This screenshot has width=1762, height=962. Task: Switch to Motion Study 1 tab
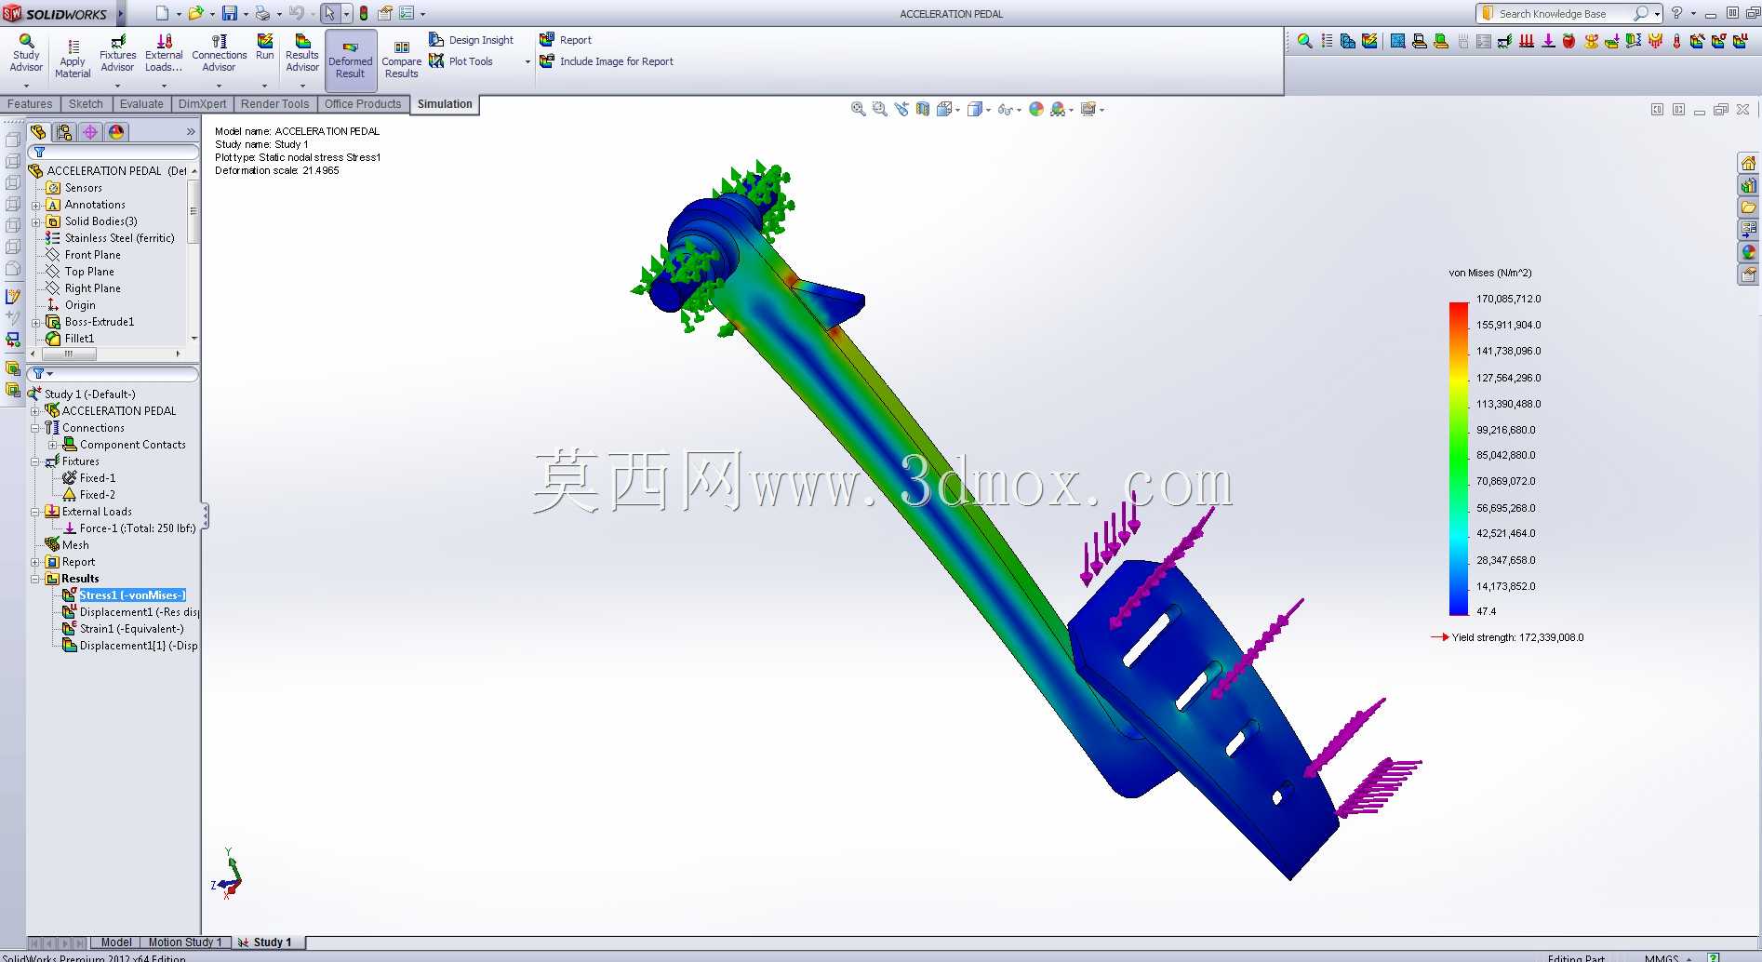[184, 942]
